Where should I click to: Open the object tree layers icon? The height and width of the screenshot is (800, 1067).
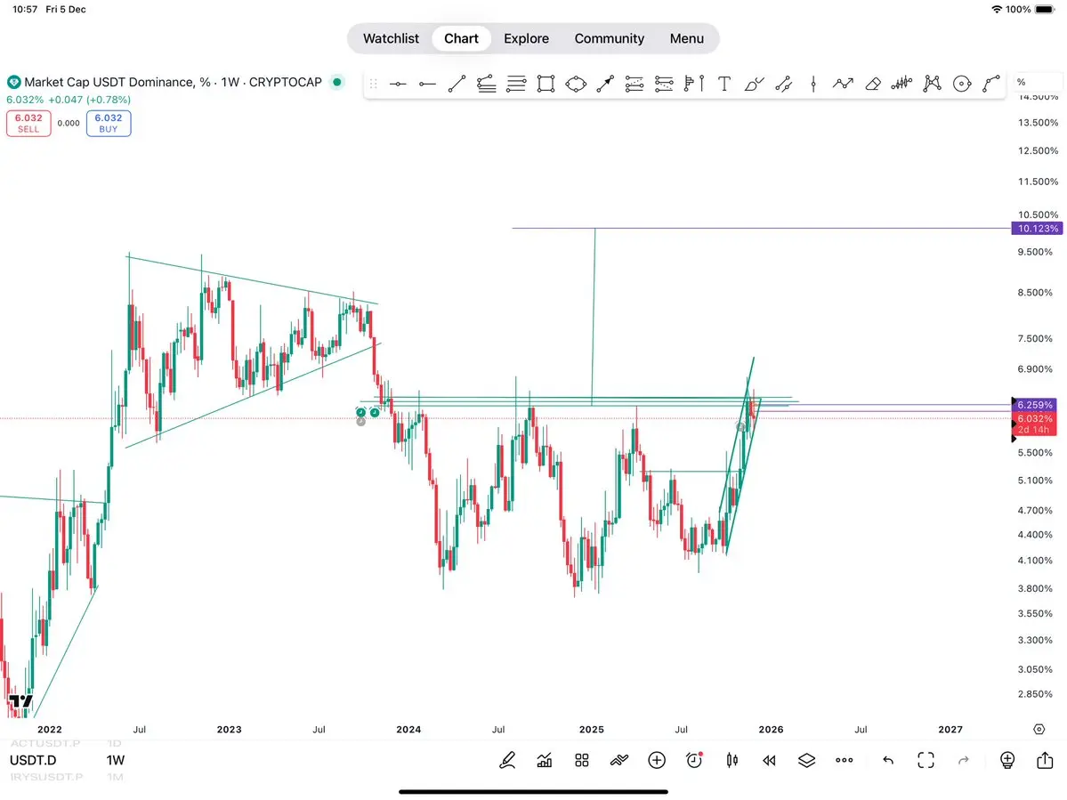pos(806,760)
